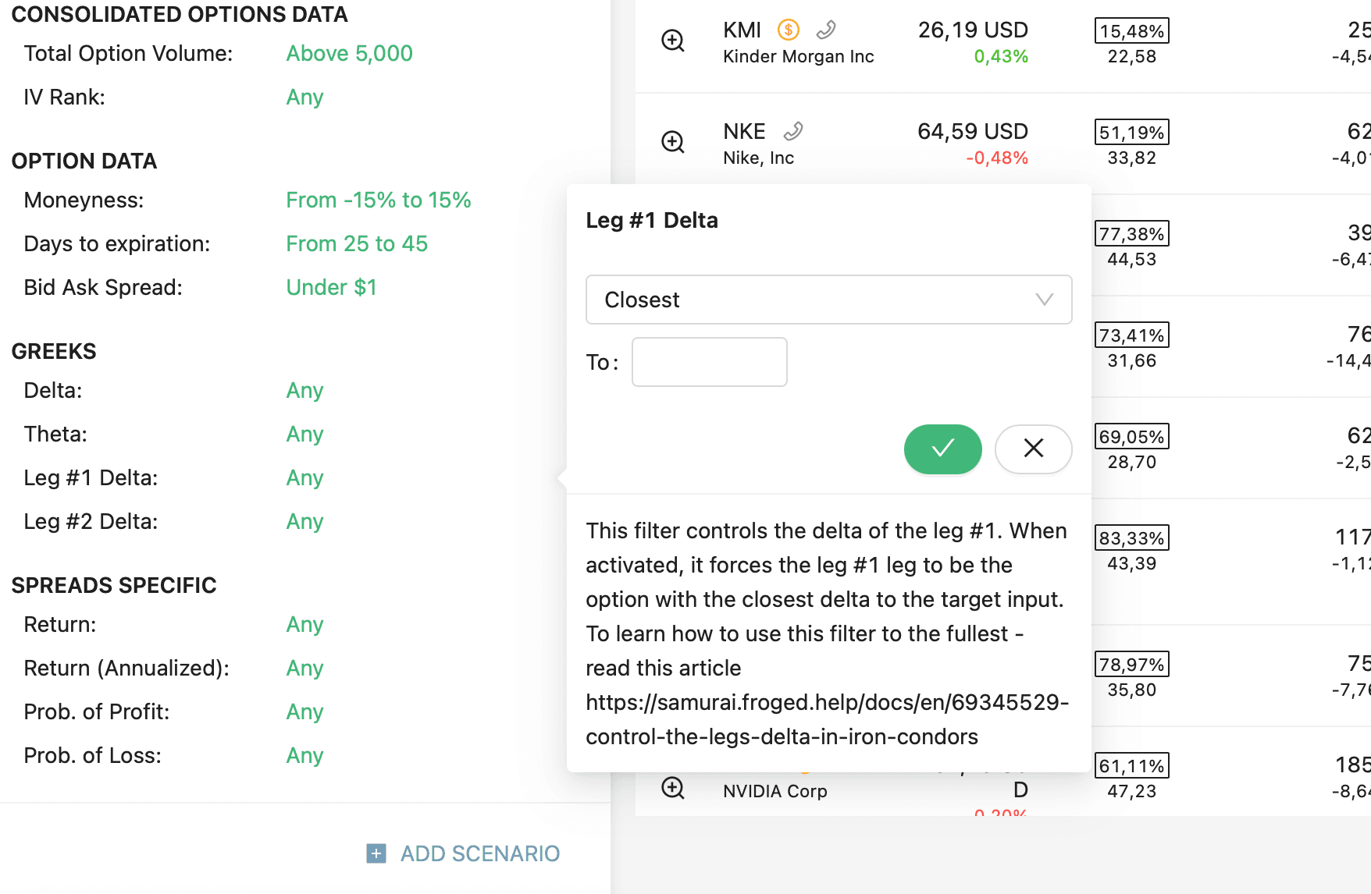Click the KMI ticker symbol

(x=742, y=30)
